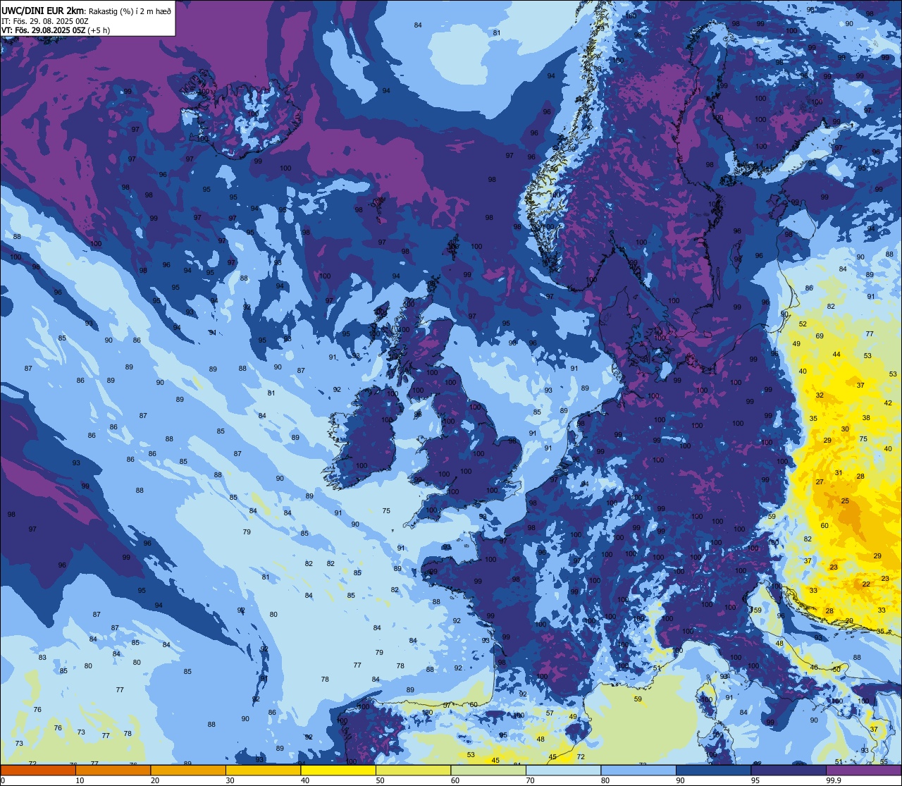Select the pale blue swatch between 70 and 80
The height and width of the screenshot is (786, 902).
pyautogui.click(x=563, y=770)
